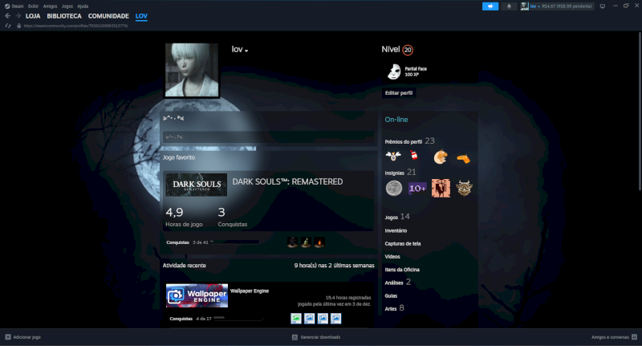Open Dark Souls Remastered game banner

[197, 185]
